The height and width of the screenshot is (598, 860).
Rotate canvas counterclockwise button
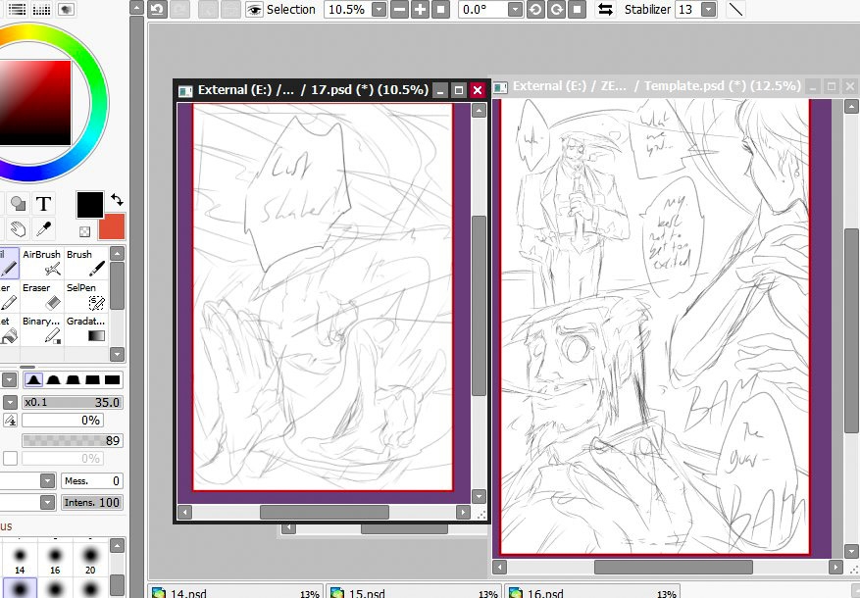535,10
